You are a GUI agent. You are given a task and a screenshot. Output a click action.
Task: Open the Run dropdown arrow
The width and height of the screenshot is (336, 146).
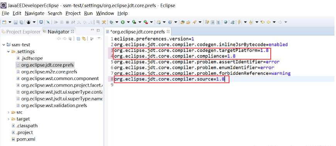click(128, 22)
